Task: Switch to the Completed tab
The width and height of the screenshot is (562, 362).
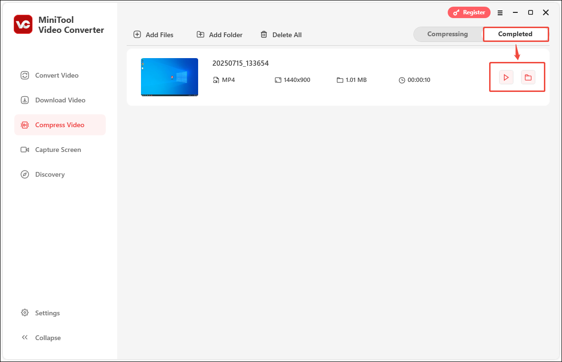Action: (515, 34)
